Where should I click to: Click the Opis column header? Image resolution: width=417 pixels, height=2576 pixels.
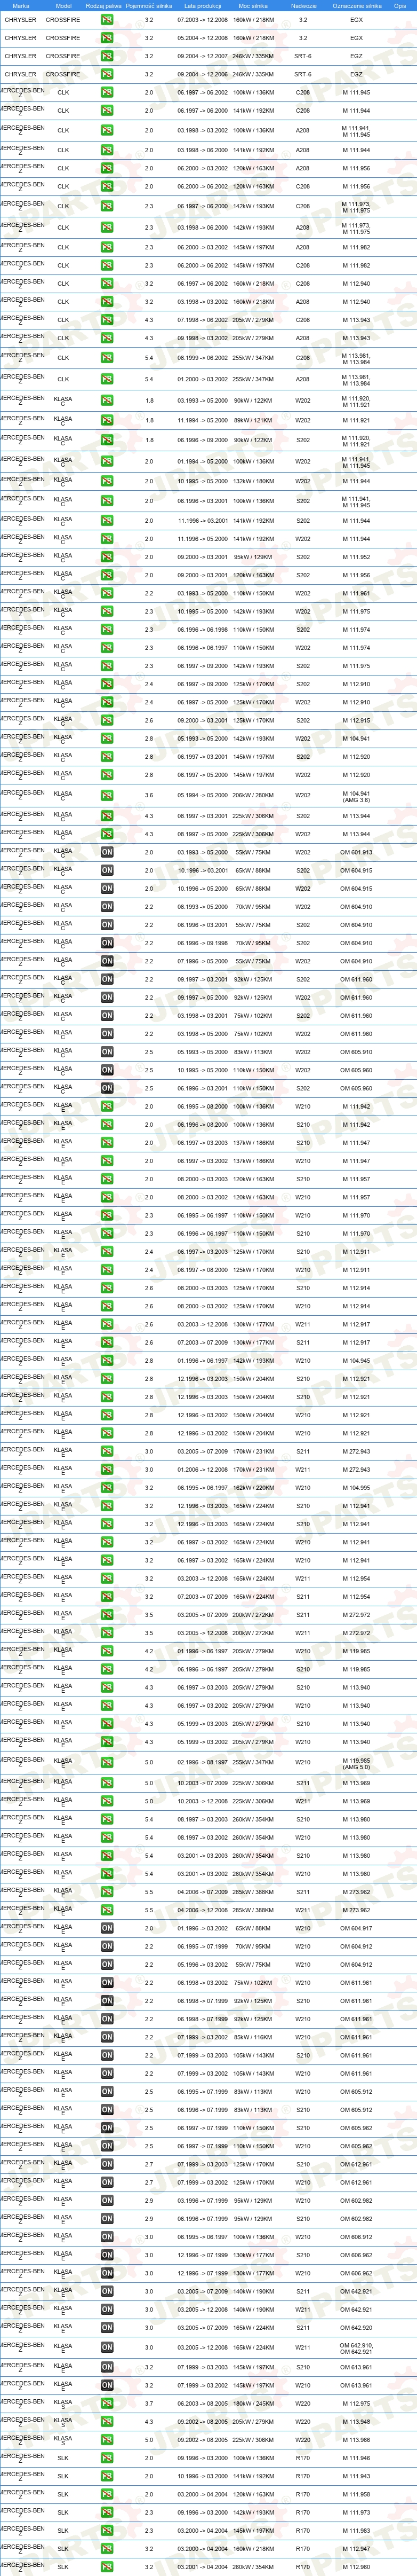(x=399, y=5)
